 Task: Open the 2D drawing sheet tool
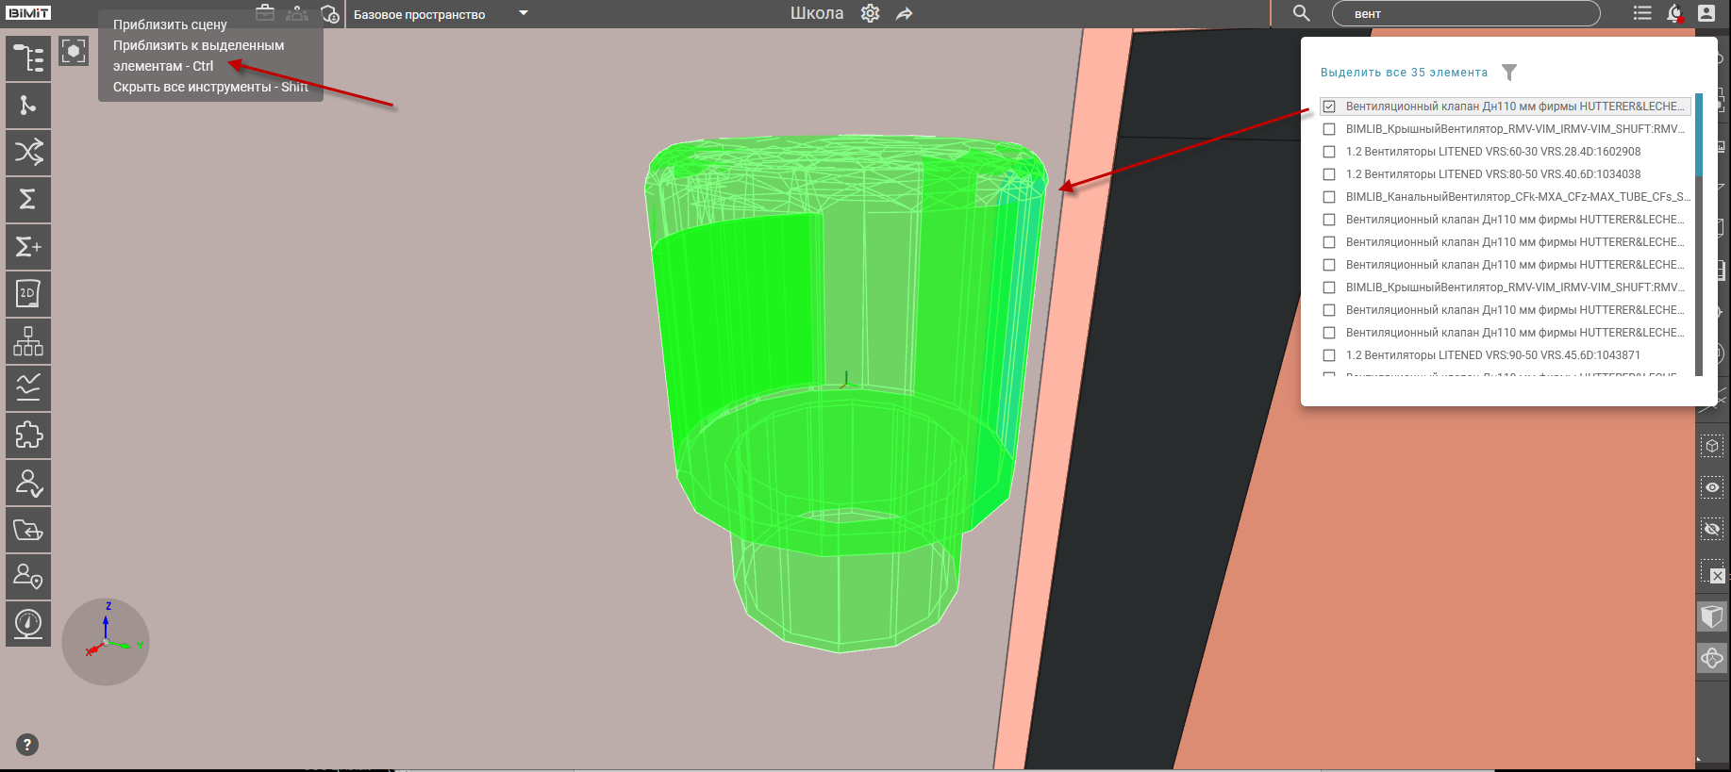(x=28, y=294)
